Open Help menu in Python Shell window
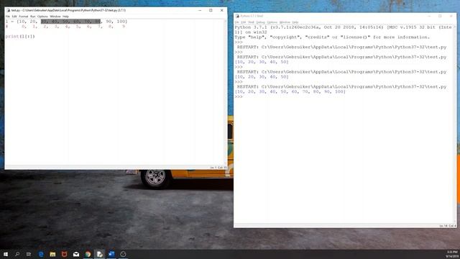 coord(295,22)
